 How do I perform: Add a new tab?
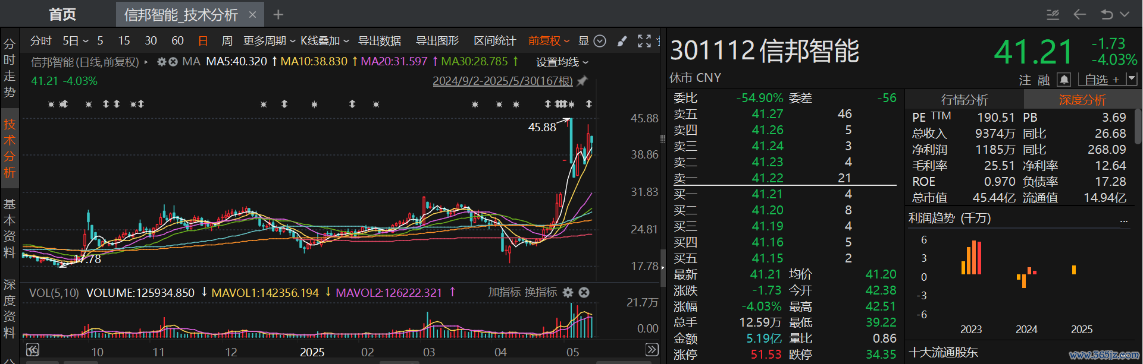[278, 14]
